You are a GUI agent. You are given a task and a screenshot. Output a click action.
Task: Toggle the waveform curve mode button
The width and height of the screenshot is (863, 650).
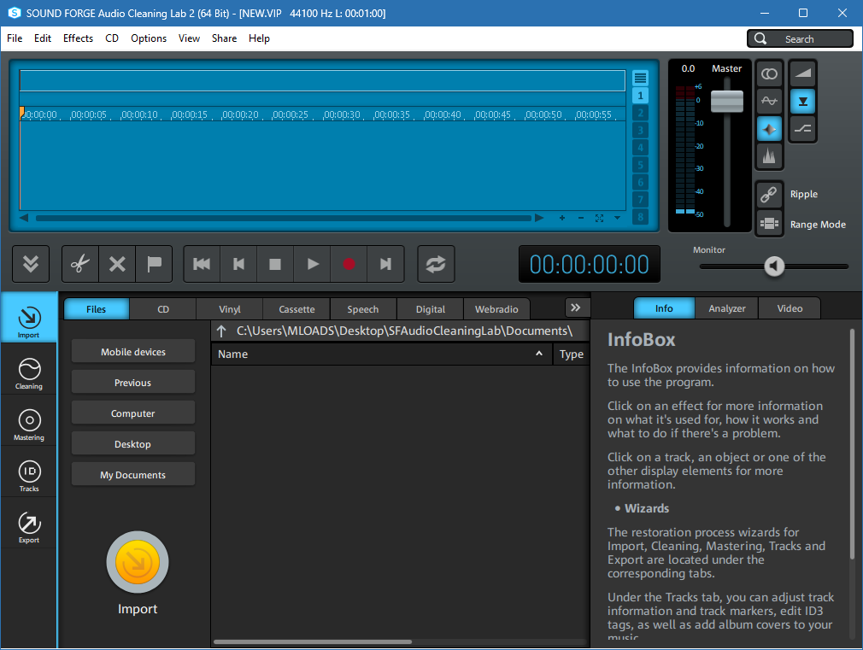(x=769, y=102)
